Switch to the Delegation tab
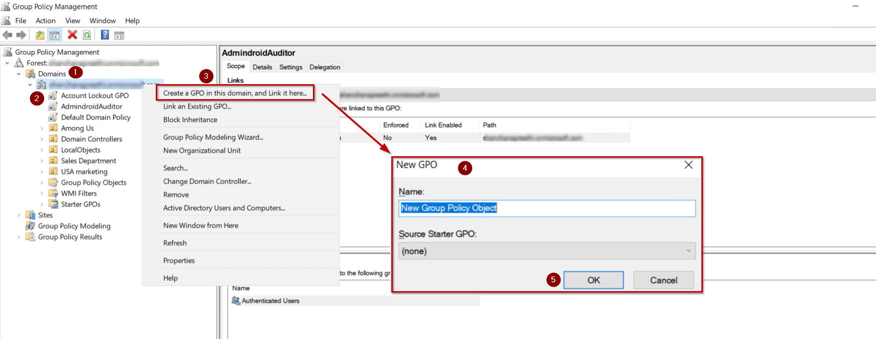The image size is (876, 339). tap(325, 67)
